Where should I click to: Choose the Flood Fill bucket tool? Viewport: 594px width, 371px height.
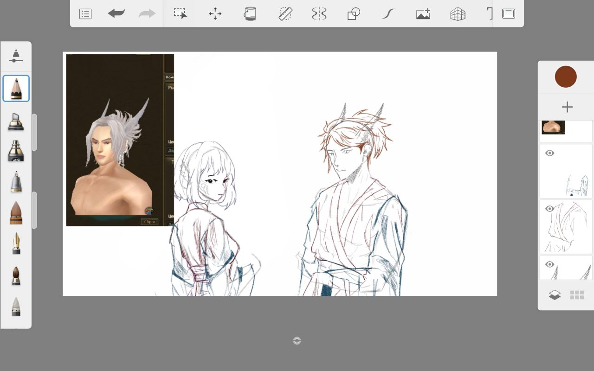tap(250, 14)
